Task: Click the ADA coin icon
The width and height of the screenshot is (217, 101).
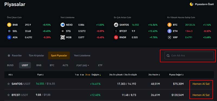Action: pyautogui.click(x=9, y=37)
